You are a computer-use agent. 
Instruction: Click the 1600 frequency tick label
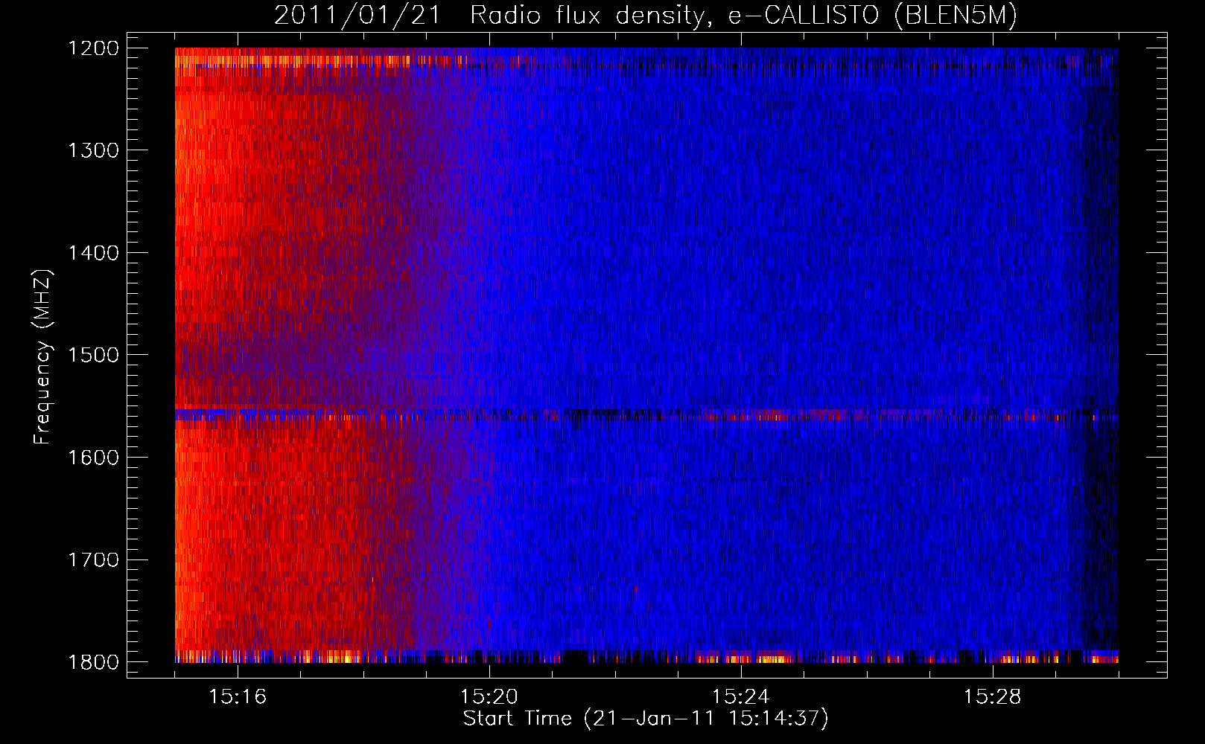coord(93,458)
